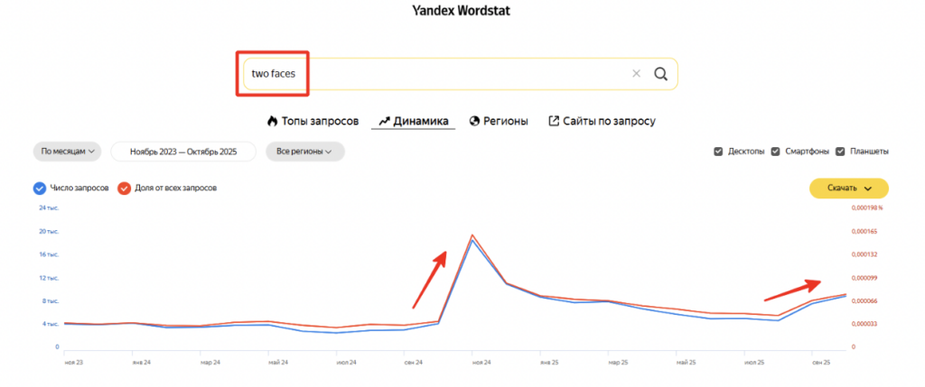Click the trend arrow icon next to Динамика
Screen dimensions: 925x387
(x=384, y=122)
